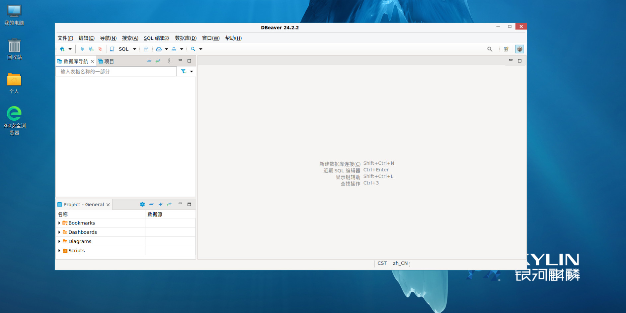The height and width of the screenshot is (313, 626).
Task: Click the blue search magnifier toolbar icon
Action: (x=193, y=49)
